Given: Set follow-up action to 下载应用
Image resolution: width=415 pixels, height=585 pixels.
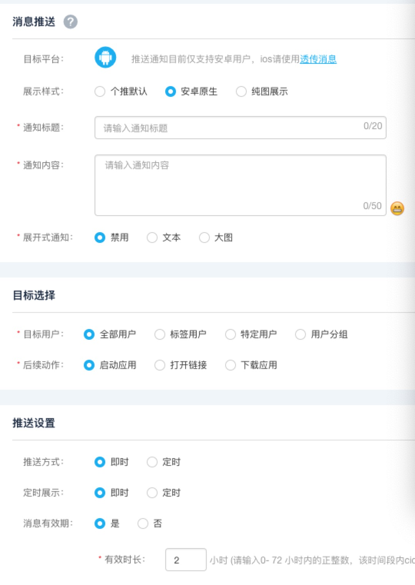Looking at the screenshot, I should coord(230,365).
